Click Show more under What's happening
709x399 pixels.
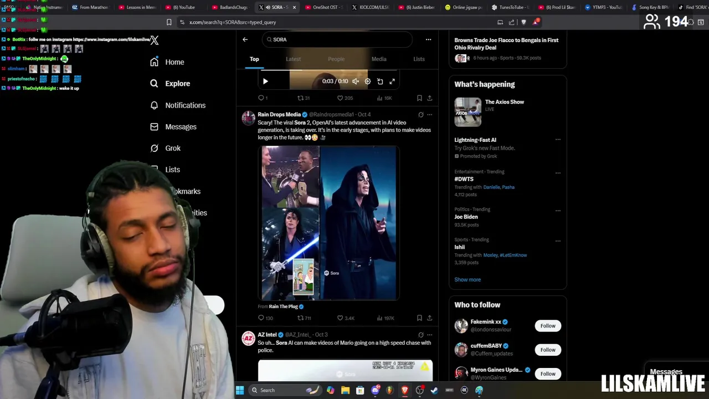pyautogui.click(x=467, y=280)
